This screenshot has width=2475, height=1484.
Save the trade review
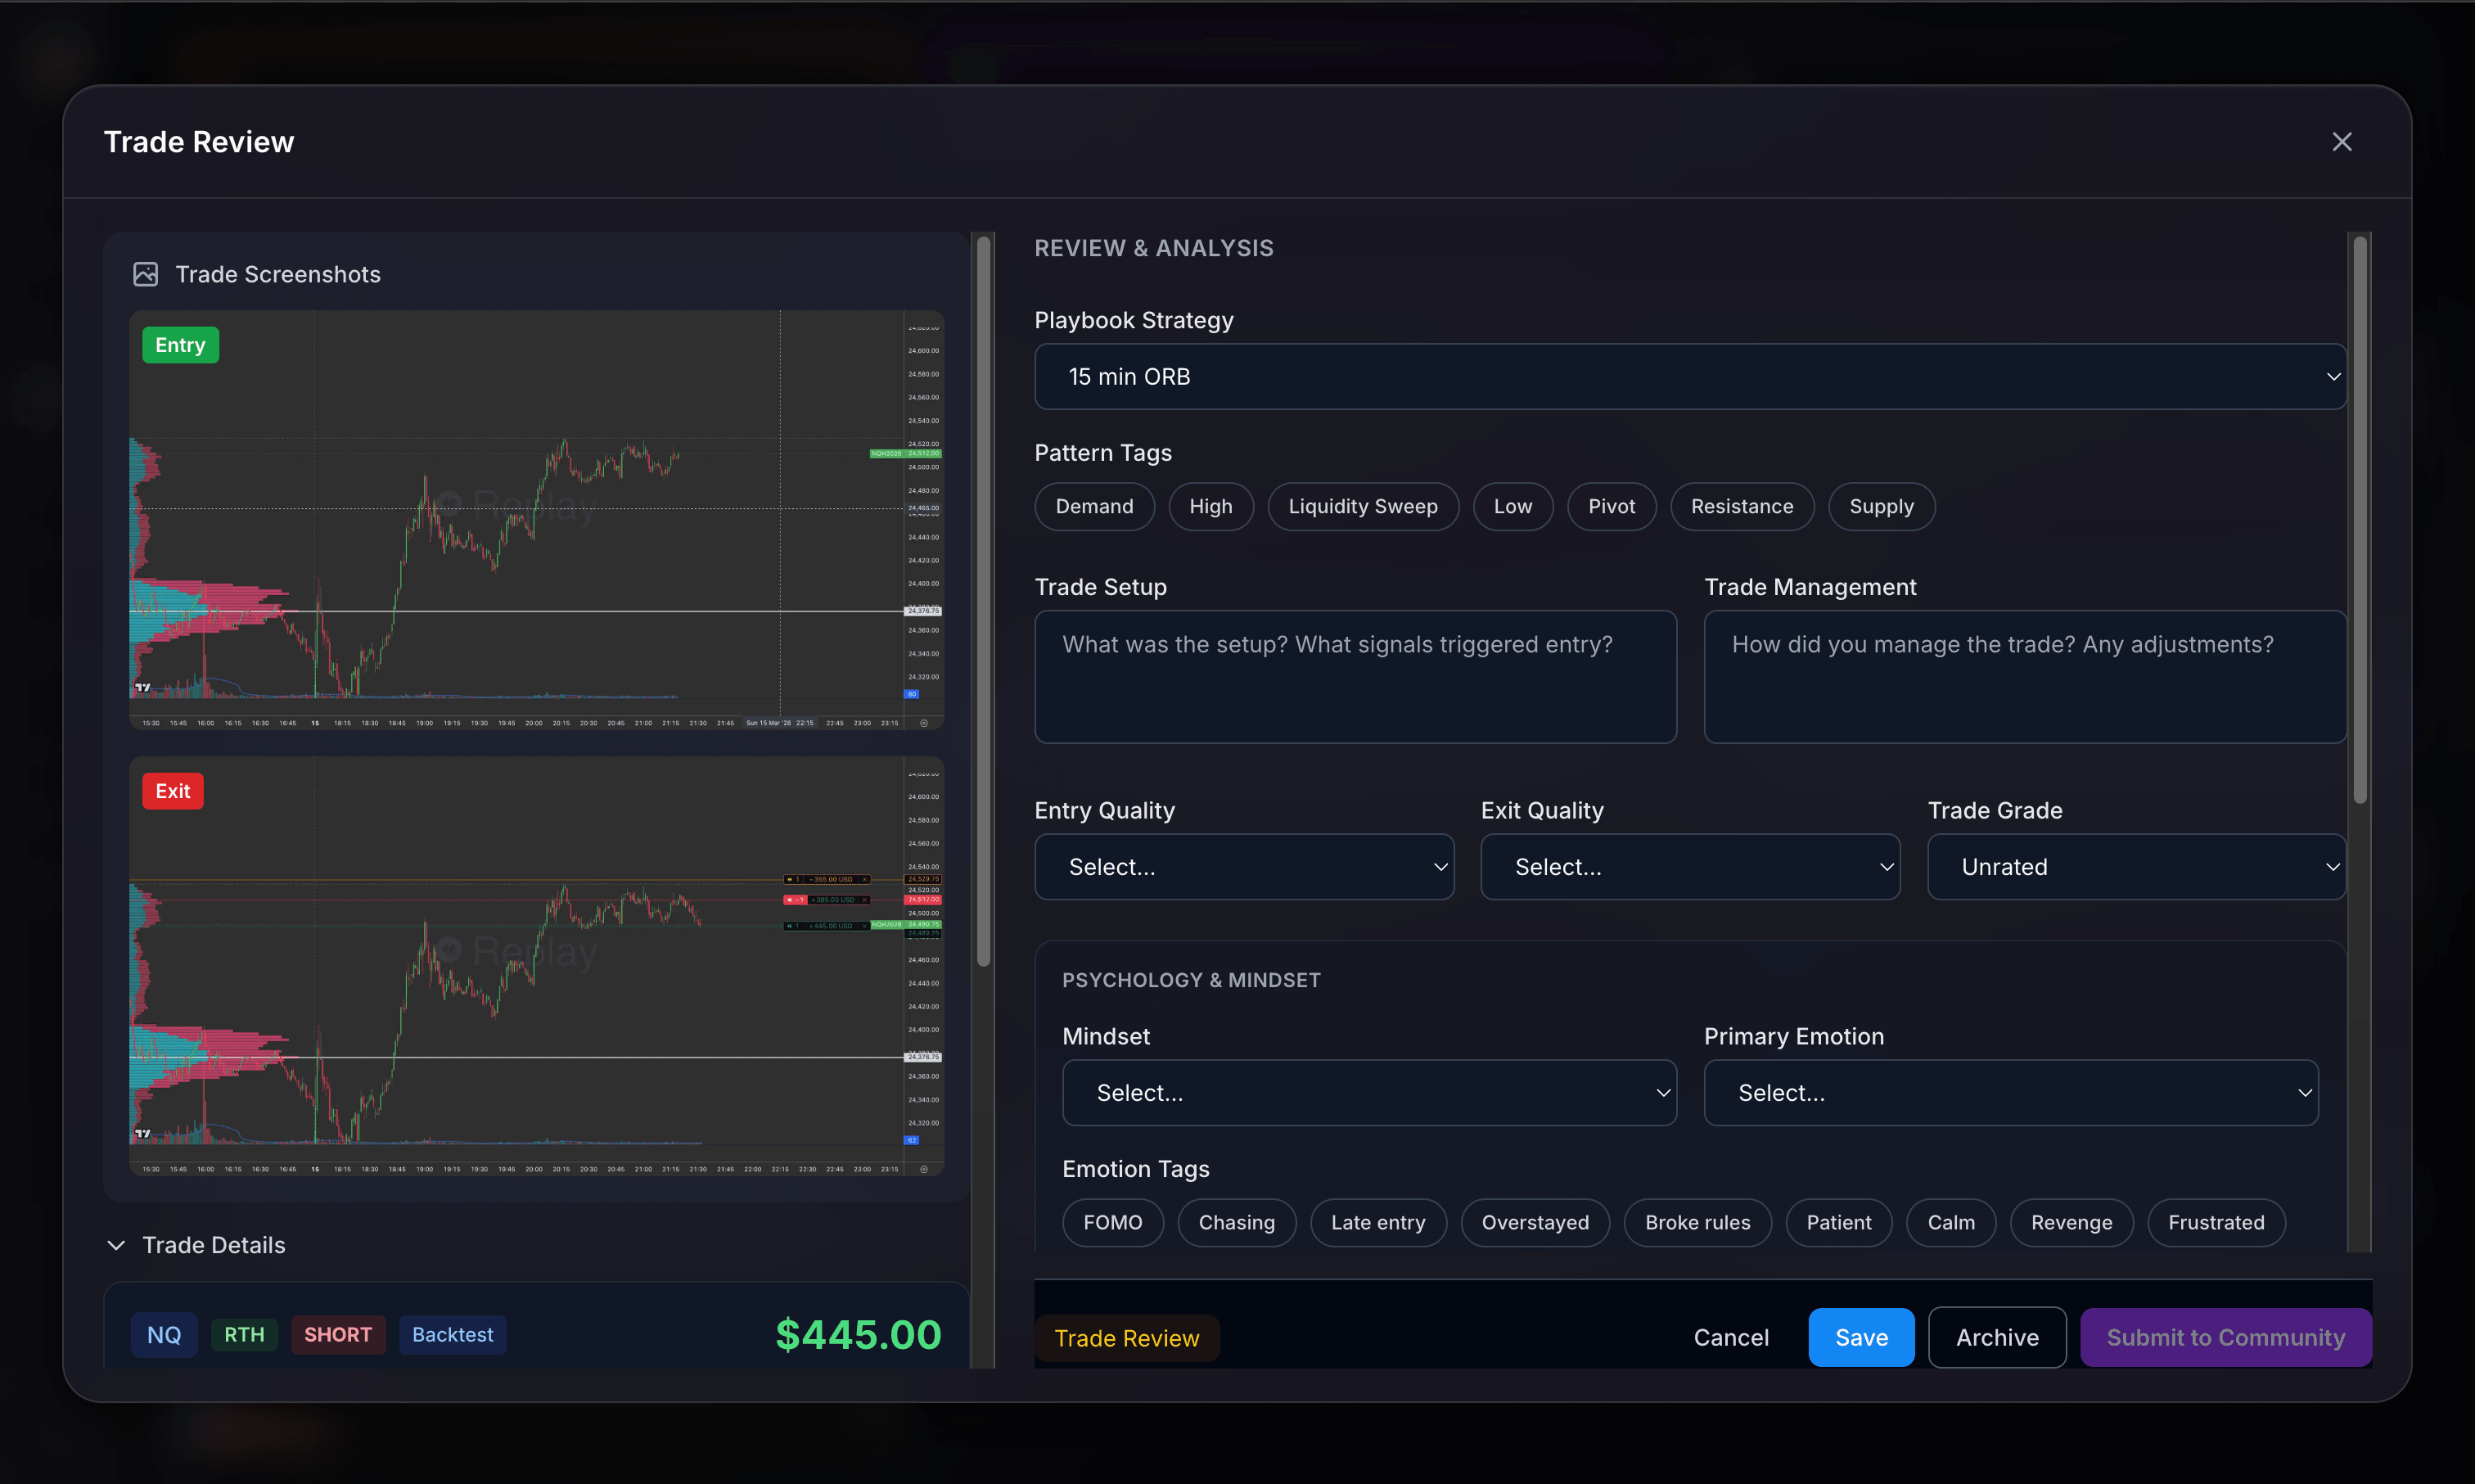point(1860,1337)
